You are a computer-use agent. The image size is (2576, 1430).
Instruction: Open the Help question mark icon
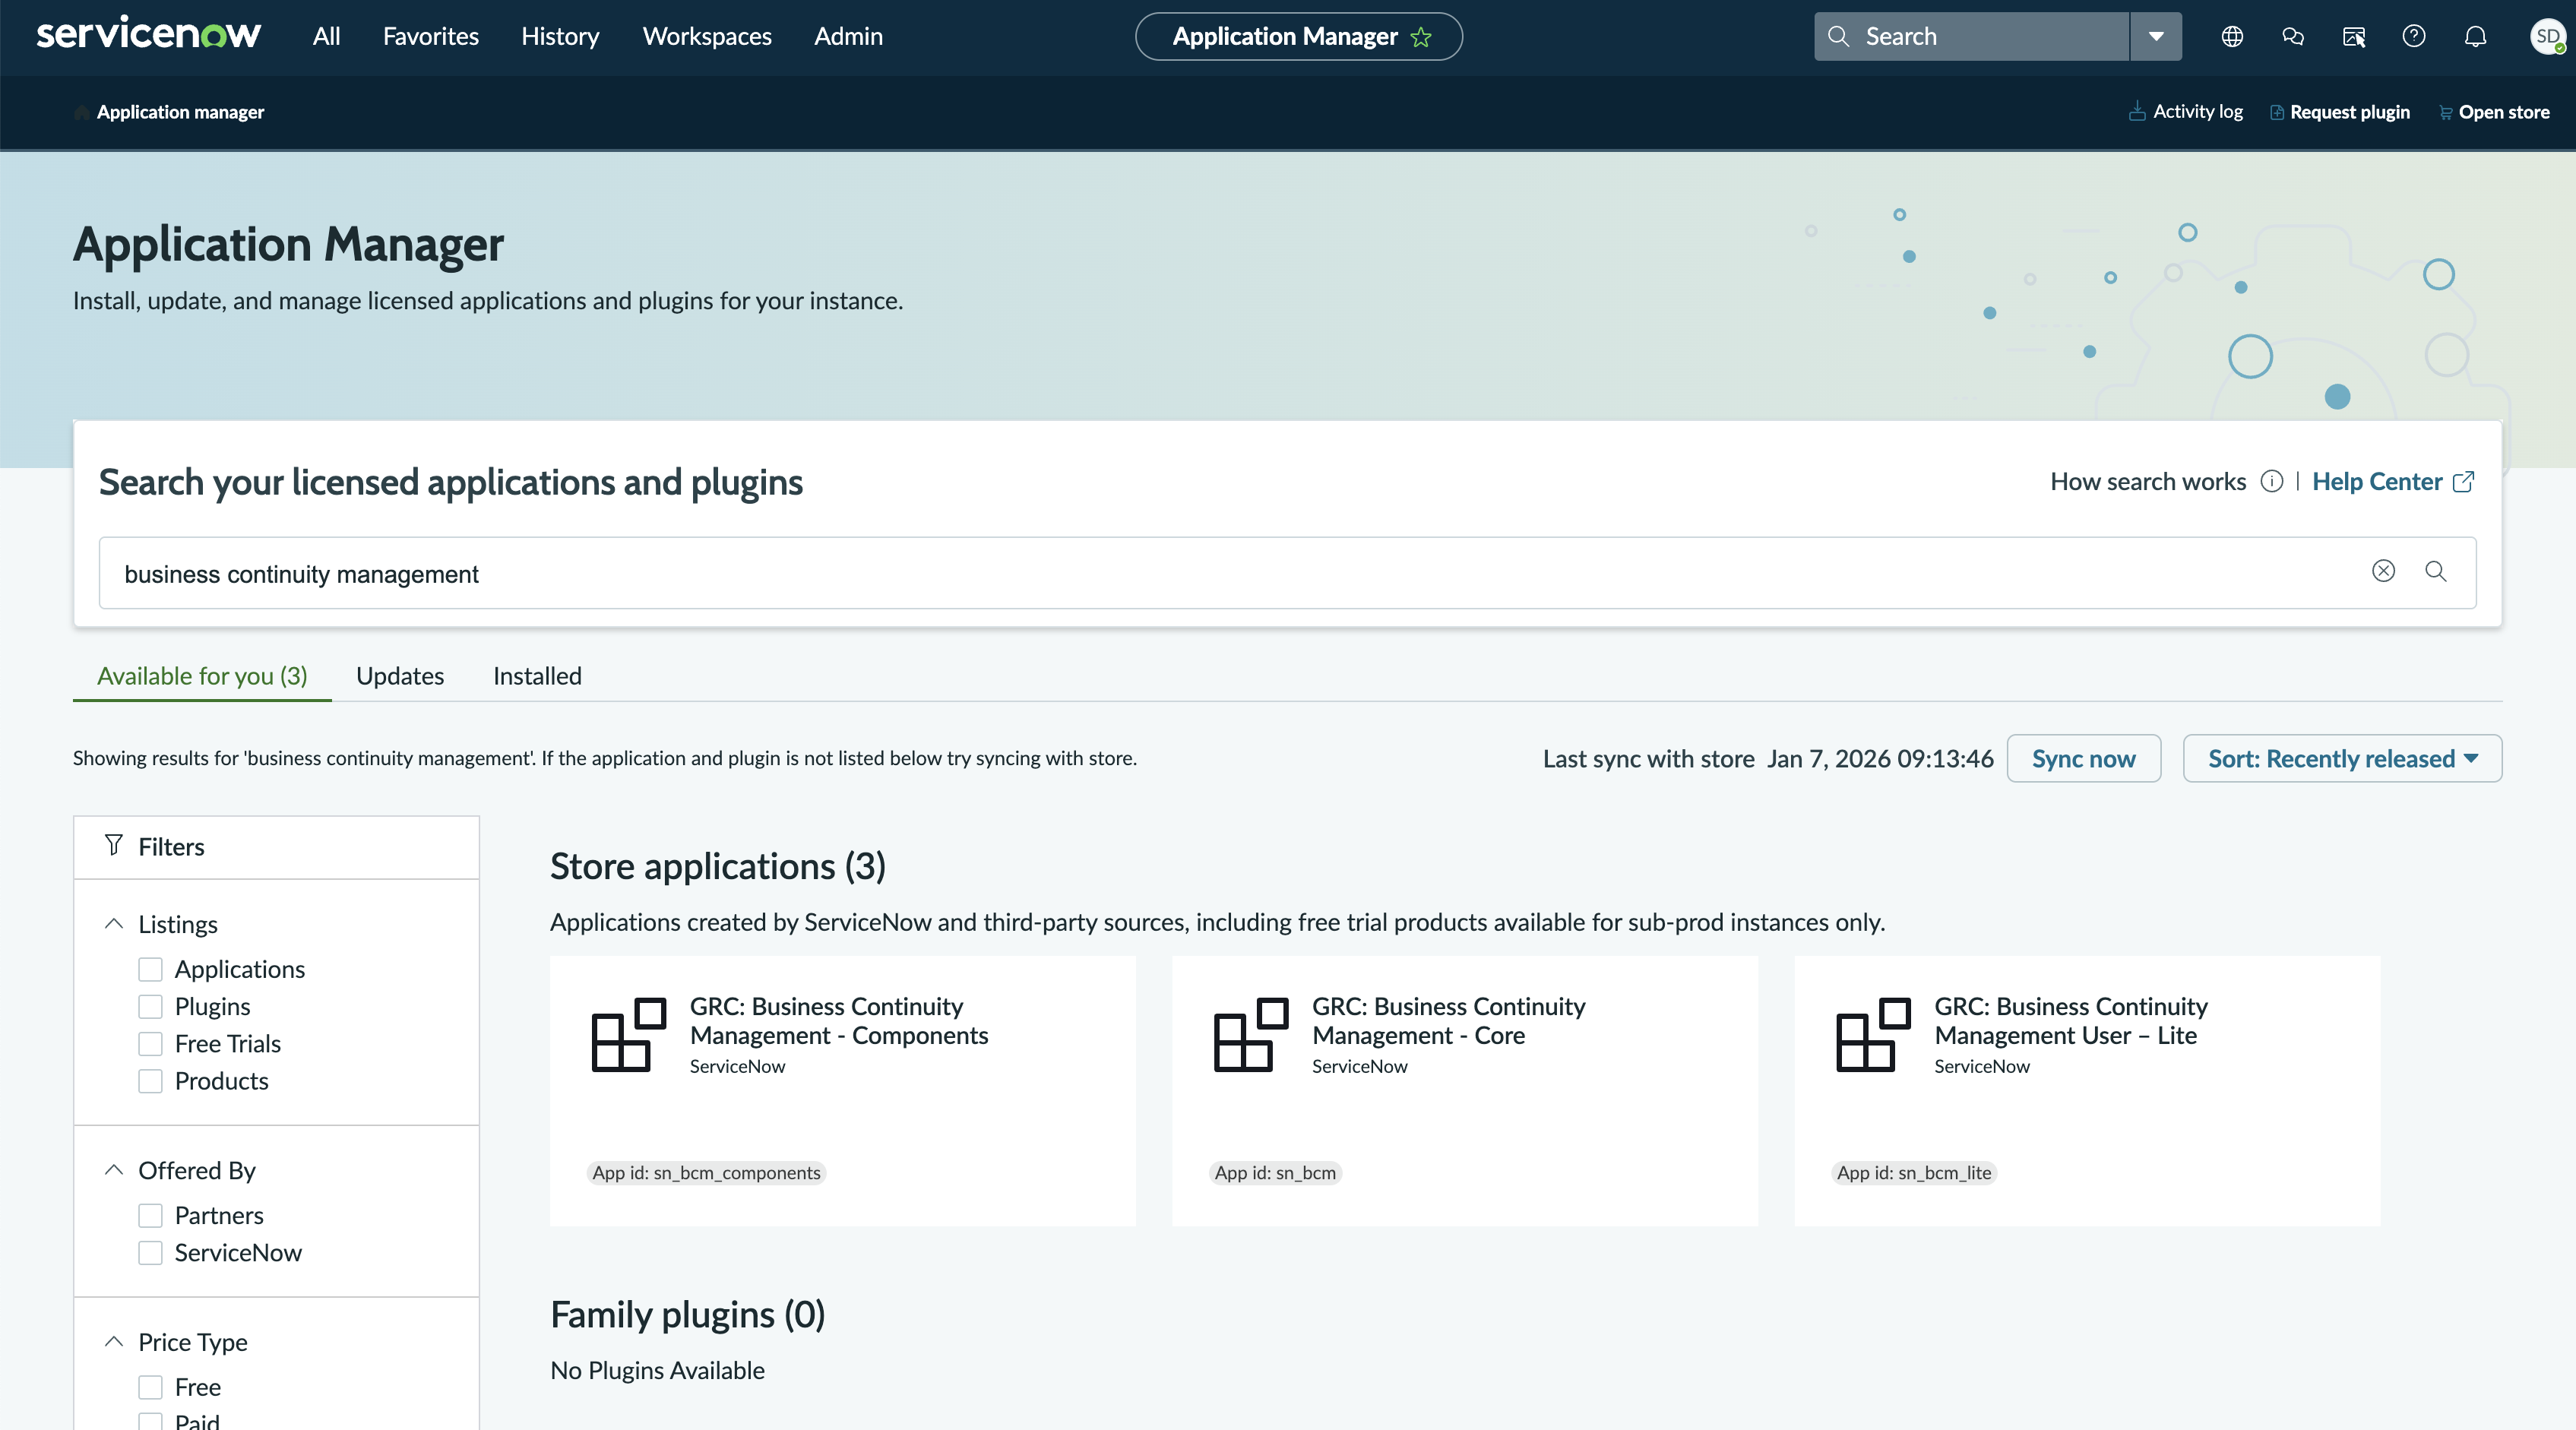(x=2414, y=36)
